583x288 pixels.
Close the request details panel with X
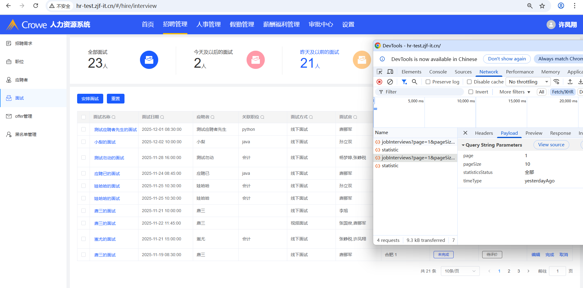(465, 133)
